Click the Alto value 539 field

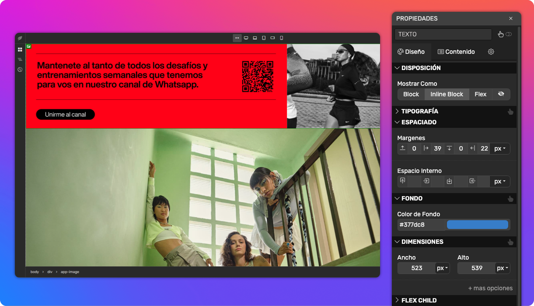(x=476, y=268)
